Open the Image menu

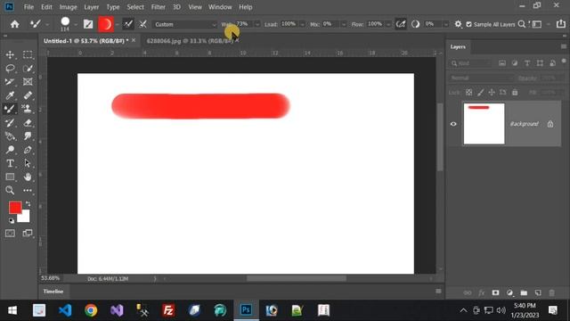click(68, 7)
